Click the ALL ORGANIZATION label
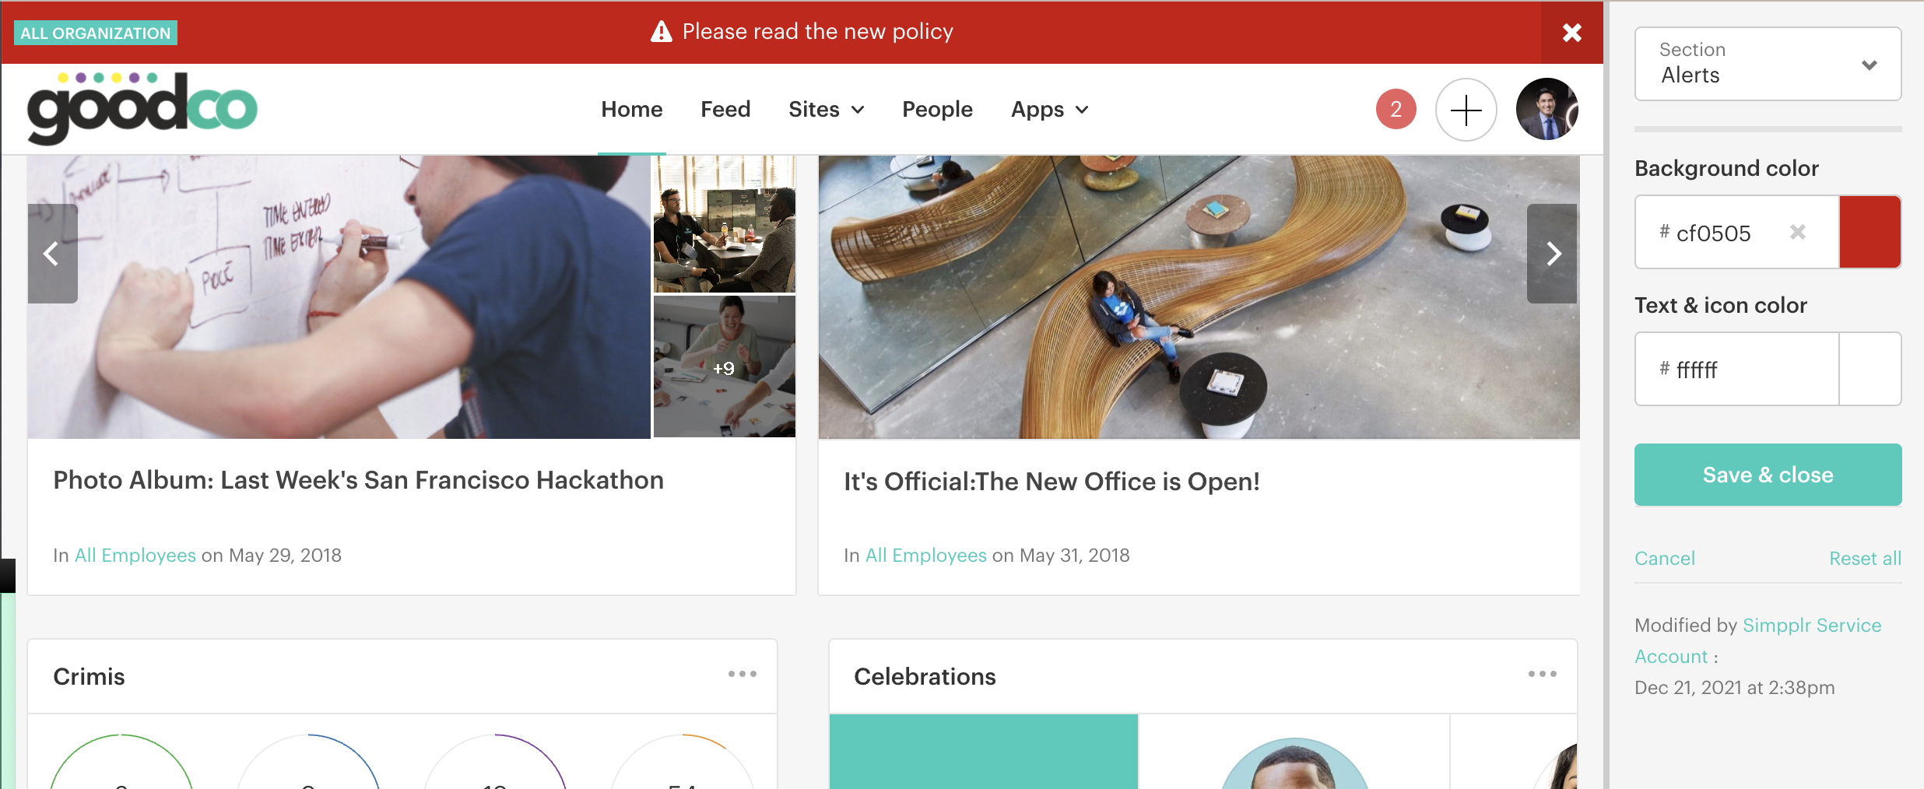This screenshot has height=789, width=1924. click(x=96, y=33)
